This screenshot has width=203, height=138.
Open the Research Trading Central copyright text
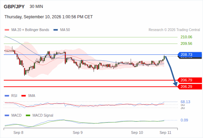tap(174, 30)
